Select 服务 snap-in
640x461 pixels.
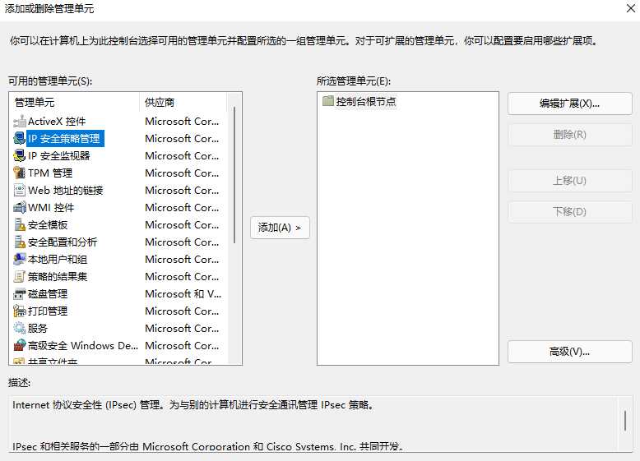tap(38, 329)
